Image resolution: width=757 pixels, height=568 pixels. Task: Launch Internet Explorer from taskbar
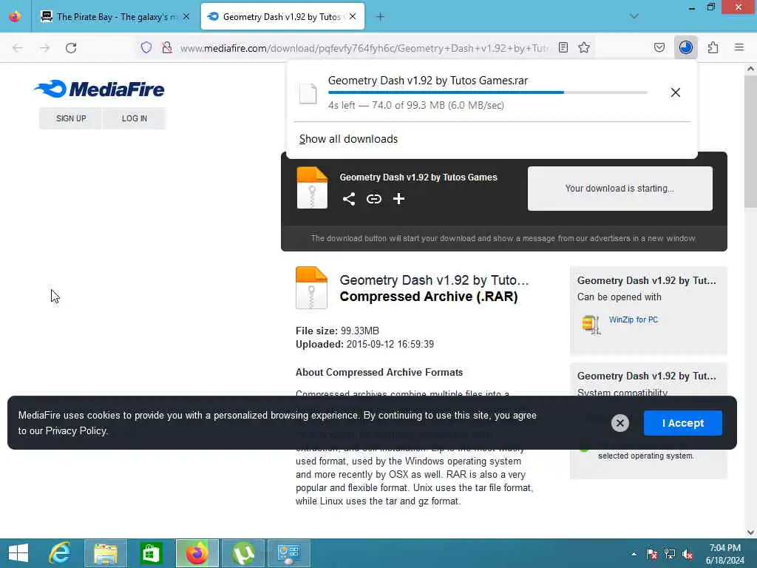60,553
